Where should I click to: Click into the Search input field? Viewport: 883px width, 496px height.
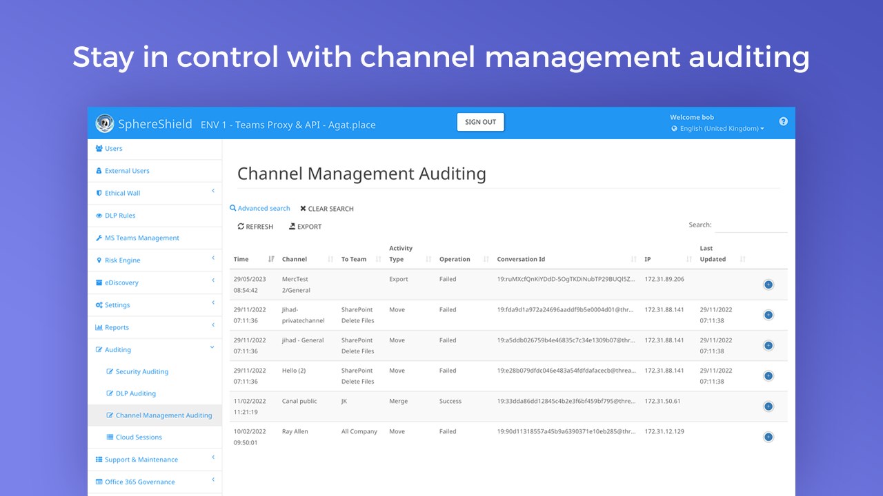(x=751, y=225)
